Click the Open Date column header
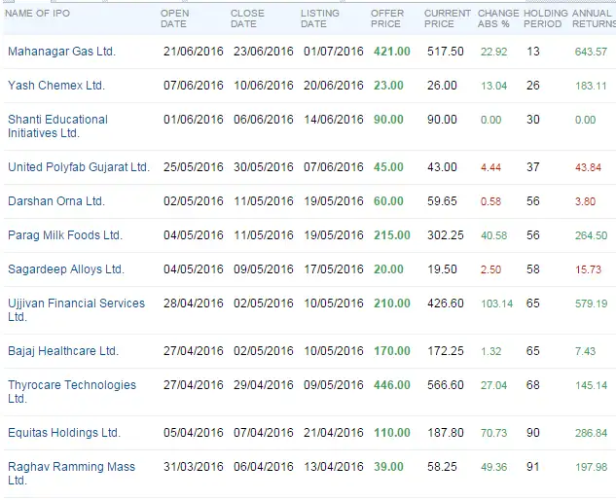Viewport: 616px width, 500px height. (174, 18)
